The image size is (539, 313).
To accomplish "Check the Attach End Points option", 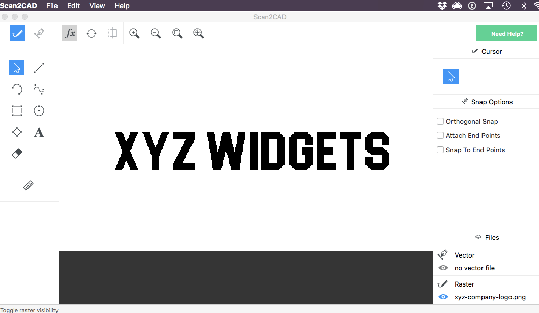I will [440, 135].
